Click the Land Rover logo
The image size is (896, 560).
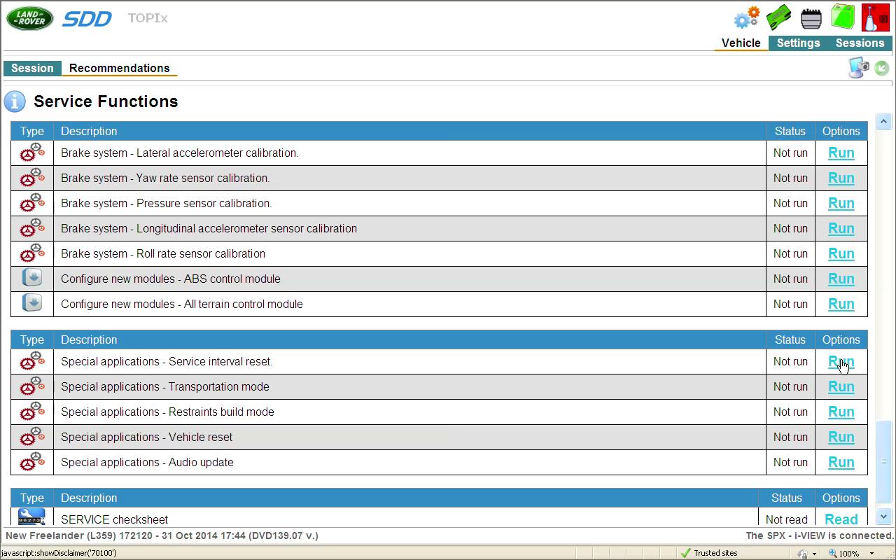29,18
